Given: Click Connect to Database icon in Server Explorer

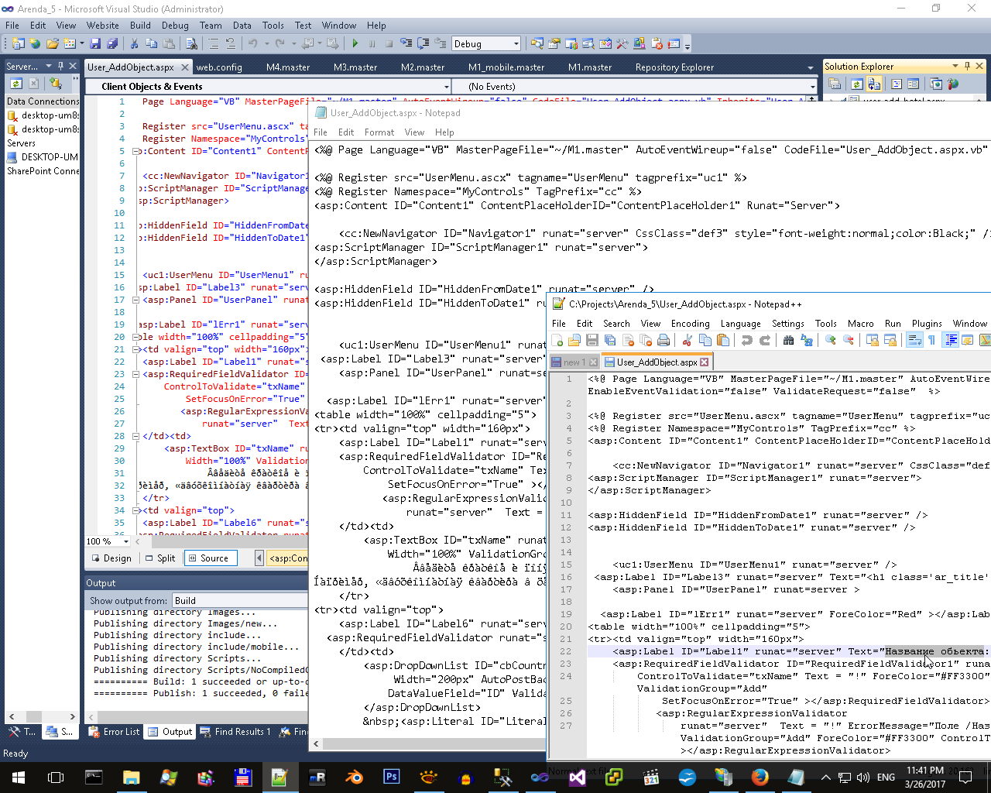Looking at the screenshot, I should tap(55, 83).
